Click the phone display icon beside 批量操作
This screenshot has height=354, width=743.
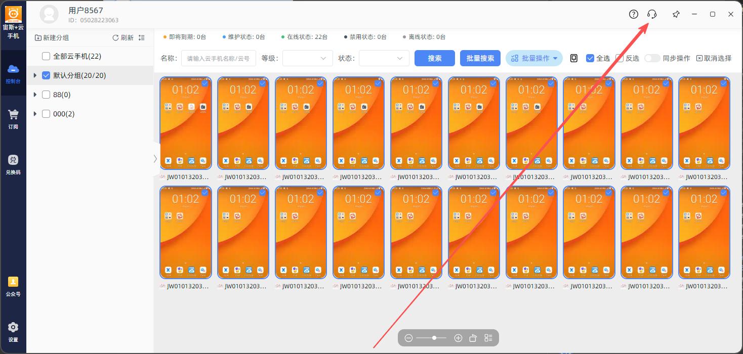click(x=574, y=58)
